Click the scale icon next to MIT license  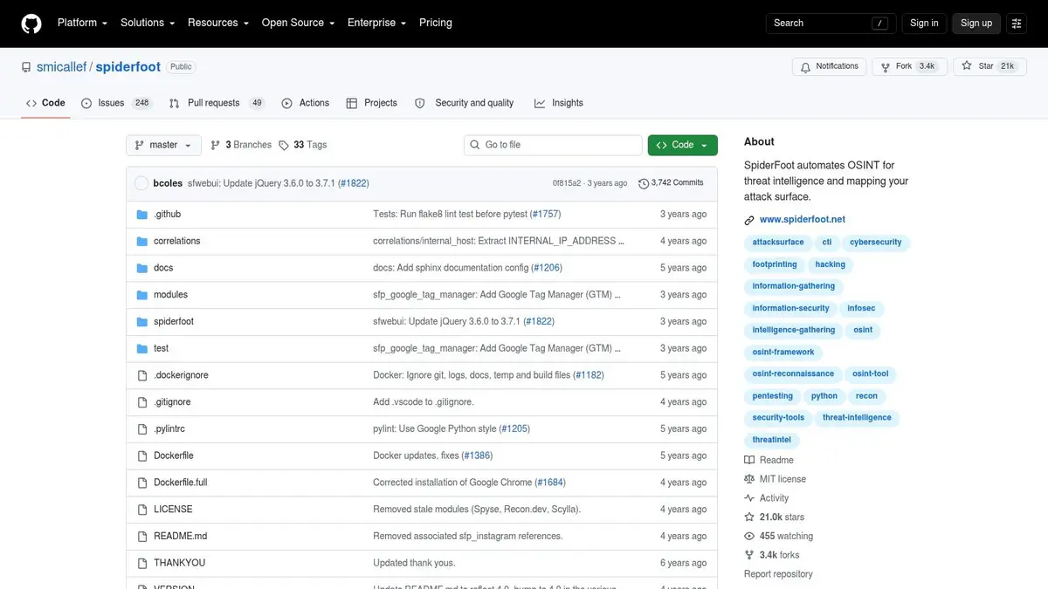[749, 479]
